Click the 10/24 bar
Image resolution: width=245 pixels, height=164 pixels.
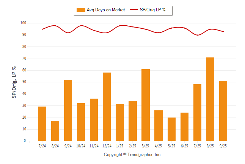click(x=81, y=122)
